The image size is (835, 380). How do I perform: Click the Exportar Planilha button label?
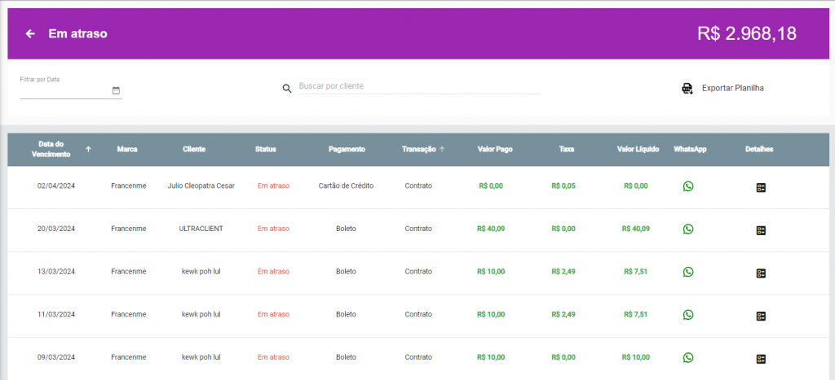point(733,88)
